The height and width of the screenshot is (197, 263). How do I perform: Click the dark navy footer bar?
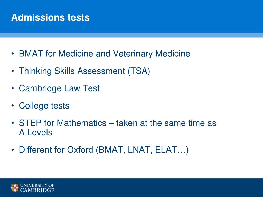[x=131, y=188]
